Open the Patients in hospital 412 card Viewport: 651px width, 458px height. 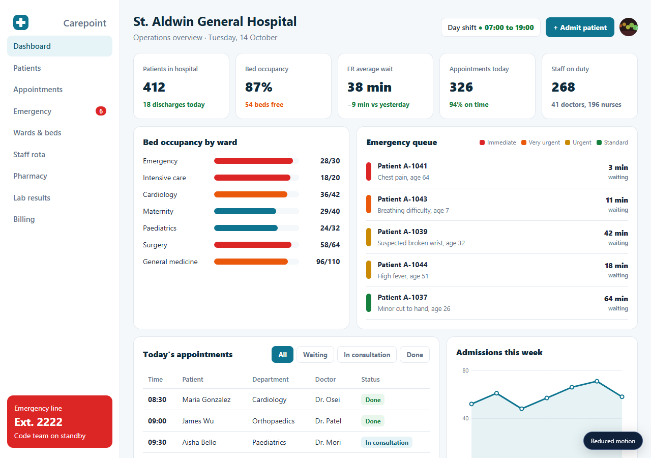(x=181, y=86)
